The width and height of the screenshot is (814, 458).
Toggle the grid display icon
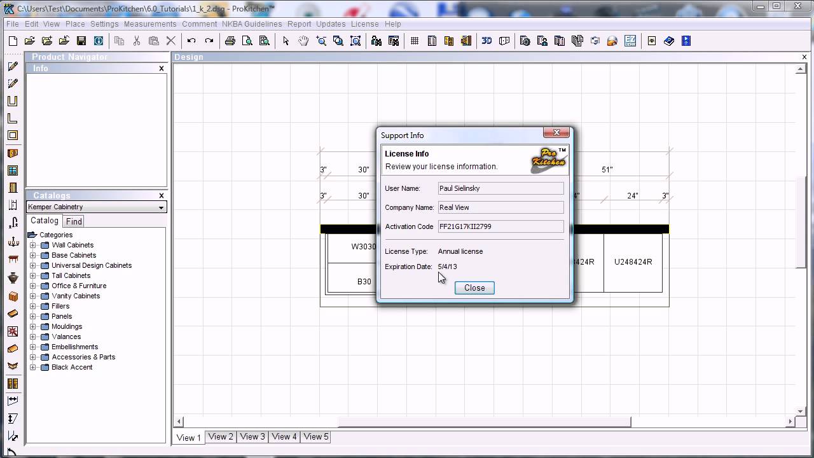tap(415, 41)
